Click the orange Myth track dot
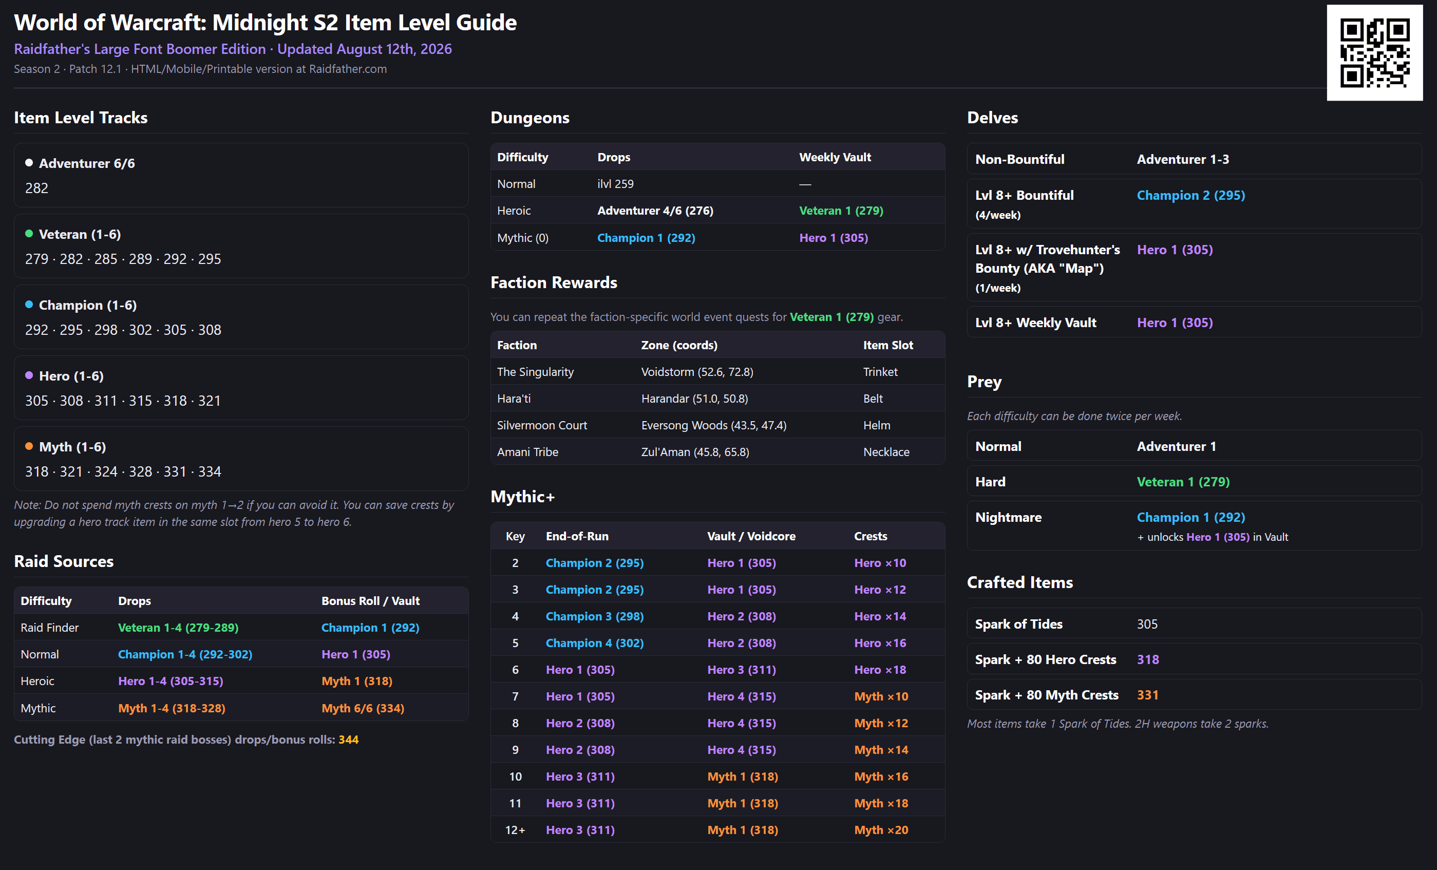 point(29,446)
